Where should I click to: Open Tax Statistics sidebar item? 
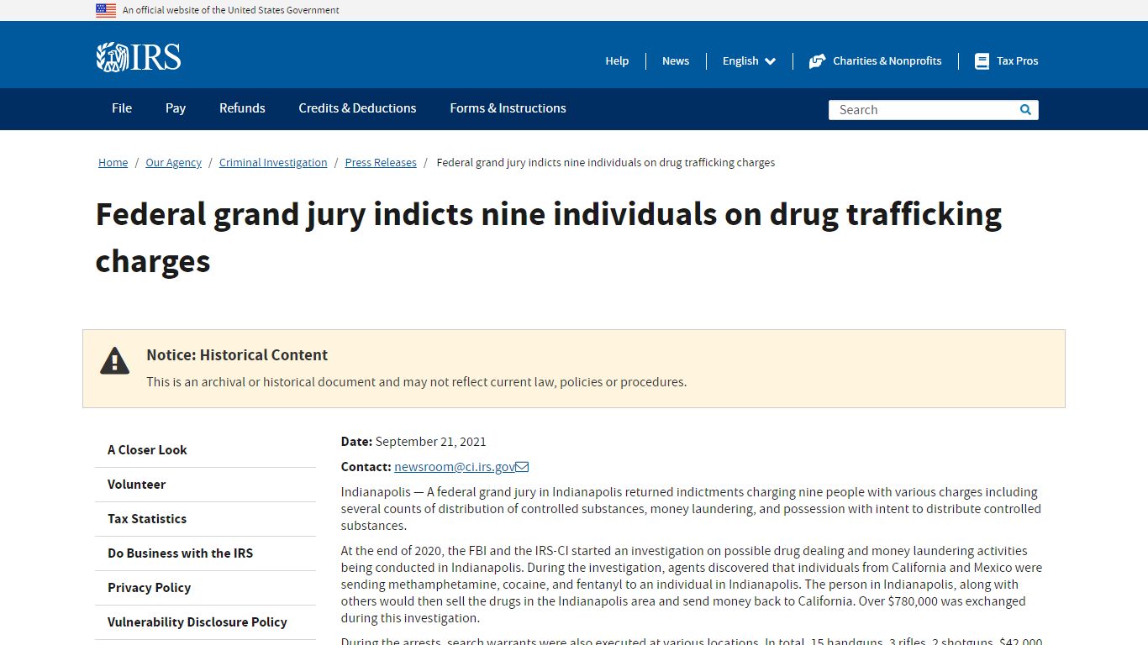pyautogui.click(x=205, y=519)
